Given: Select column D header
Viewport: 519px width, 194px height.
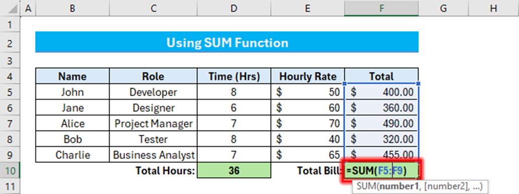Looking at the screenshot, I should 234,9.
